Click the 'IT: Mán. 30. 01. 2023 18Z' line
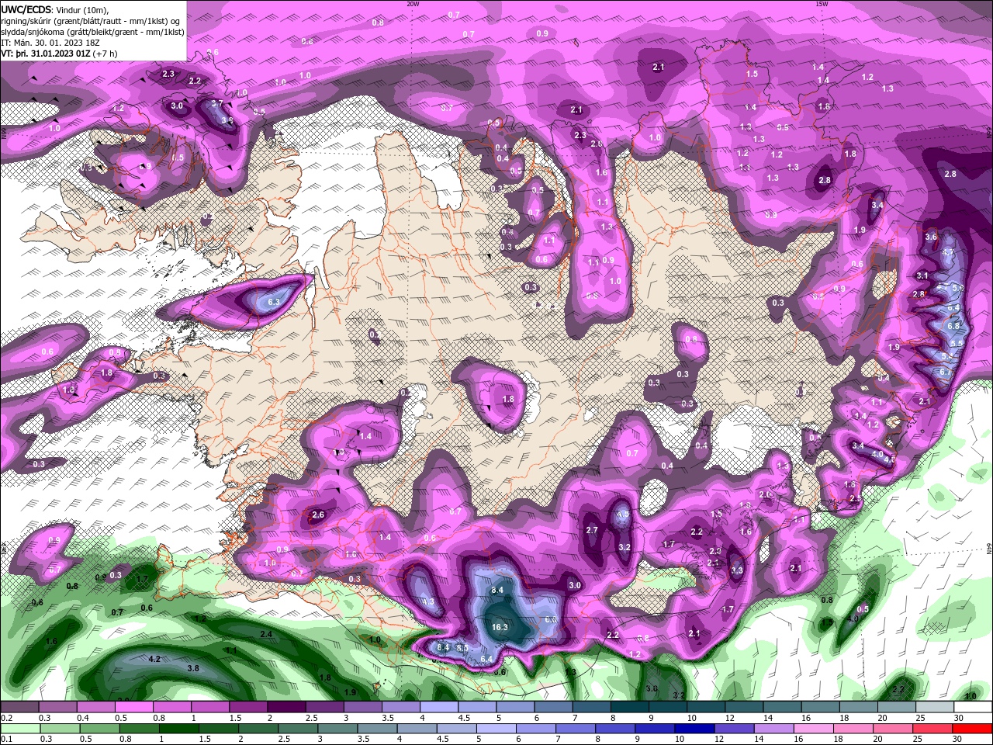 pos(49,42)
